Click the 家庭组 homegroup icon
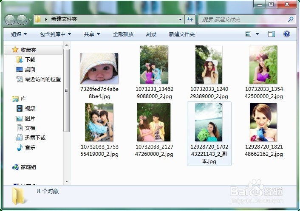 tap(15, 167)
